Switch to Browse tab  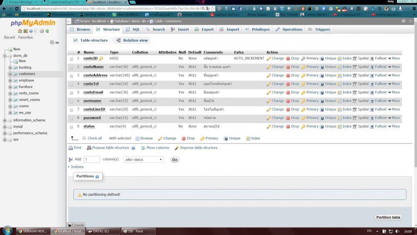coord(80,30)
